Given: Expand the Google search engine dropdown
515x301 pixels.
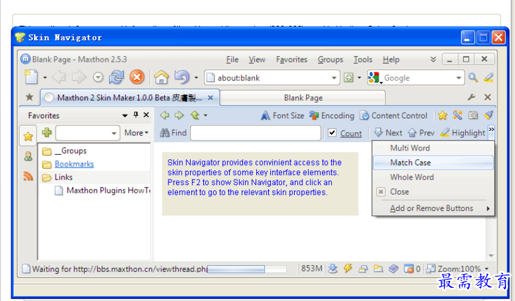Looking at the screenshot, I should [x=458, y=78].
